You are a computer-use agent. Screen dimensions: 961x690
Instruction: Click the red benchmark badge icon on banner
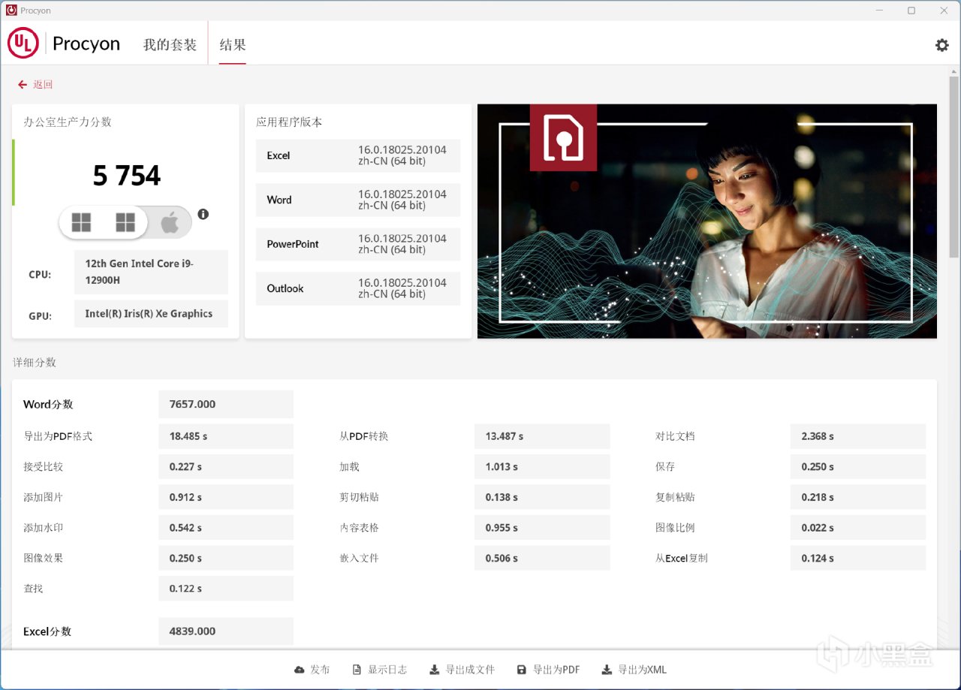click(x=563, y=137)
